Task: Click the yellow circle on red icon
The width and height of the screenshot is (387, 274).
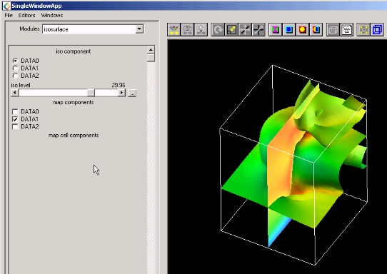Action: pyautogui.click(x=303, y=30)
